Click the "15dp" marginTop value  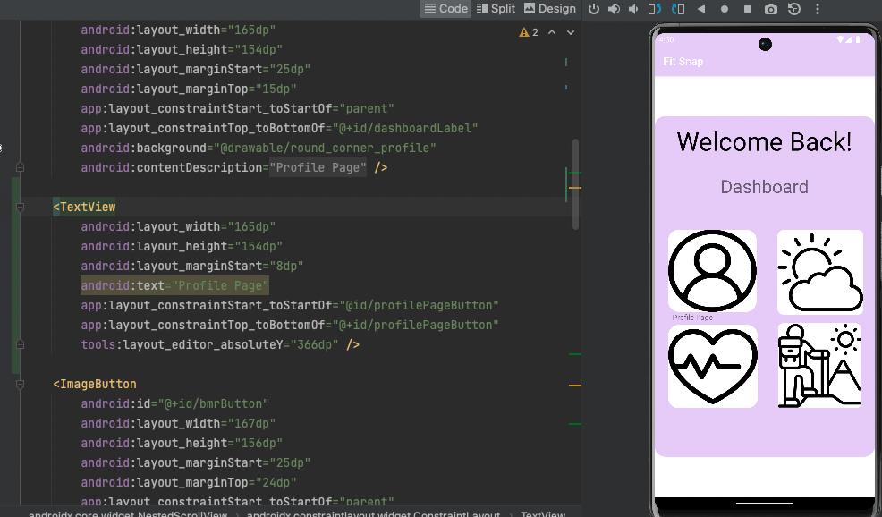coord(276,89)
